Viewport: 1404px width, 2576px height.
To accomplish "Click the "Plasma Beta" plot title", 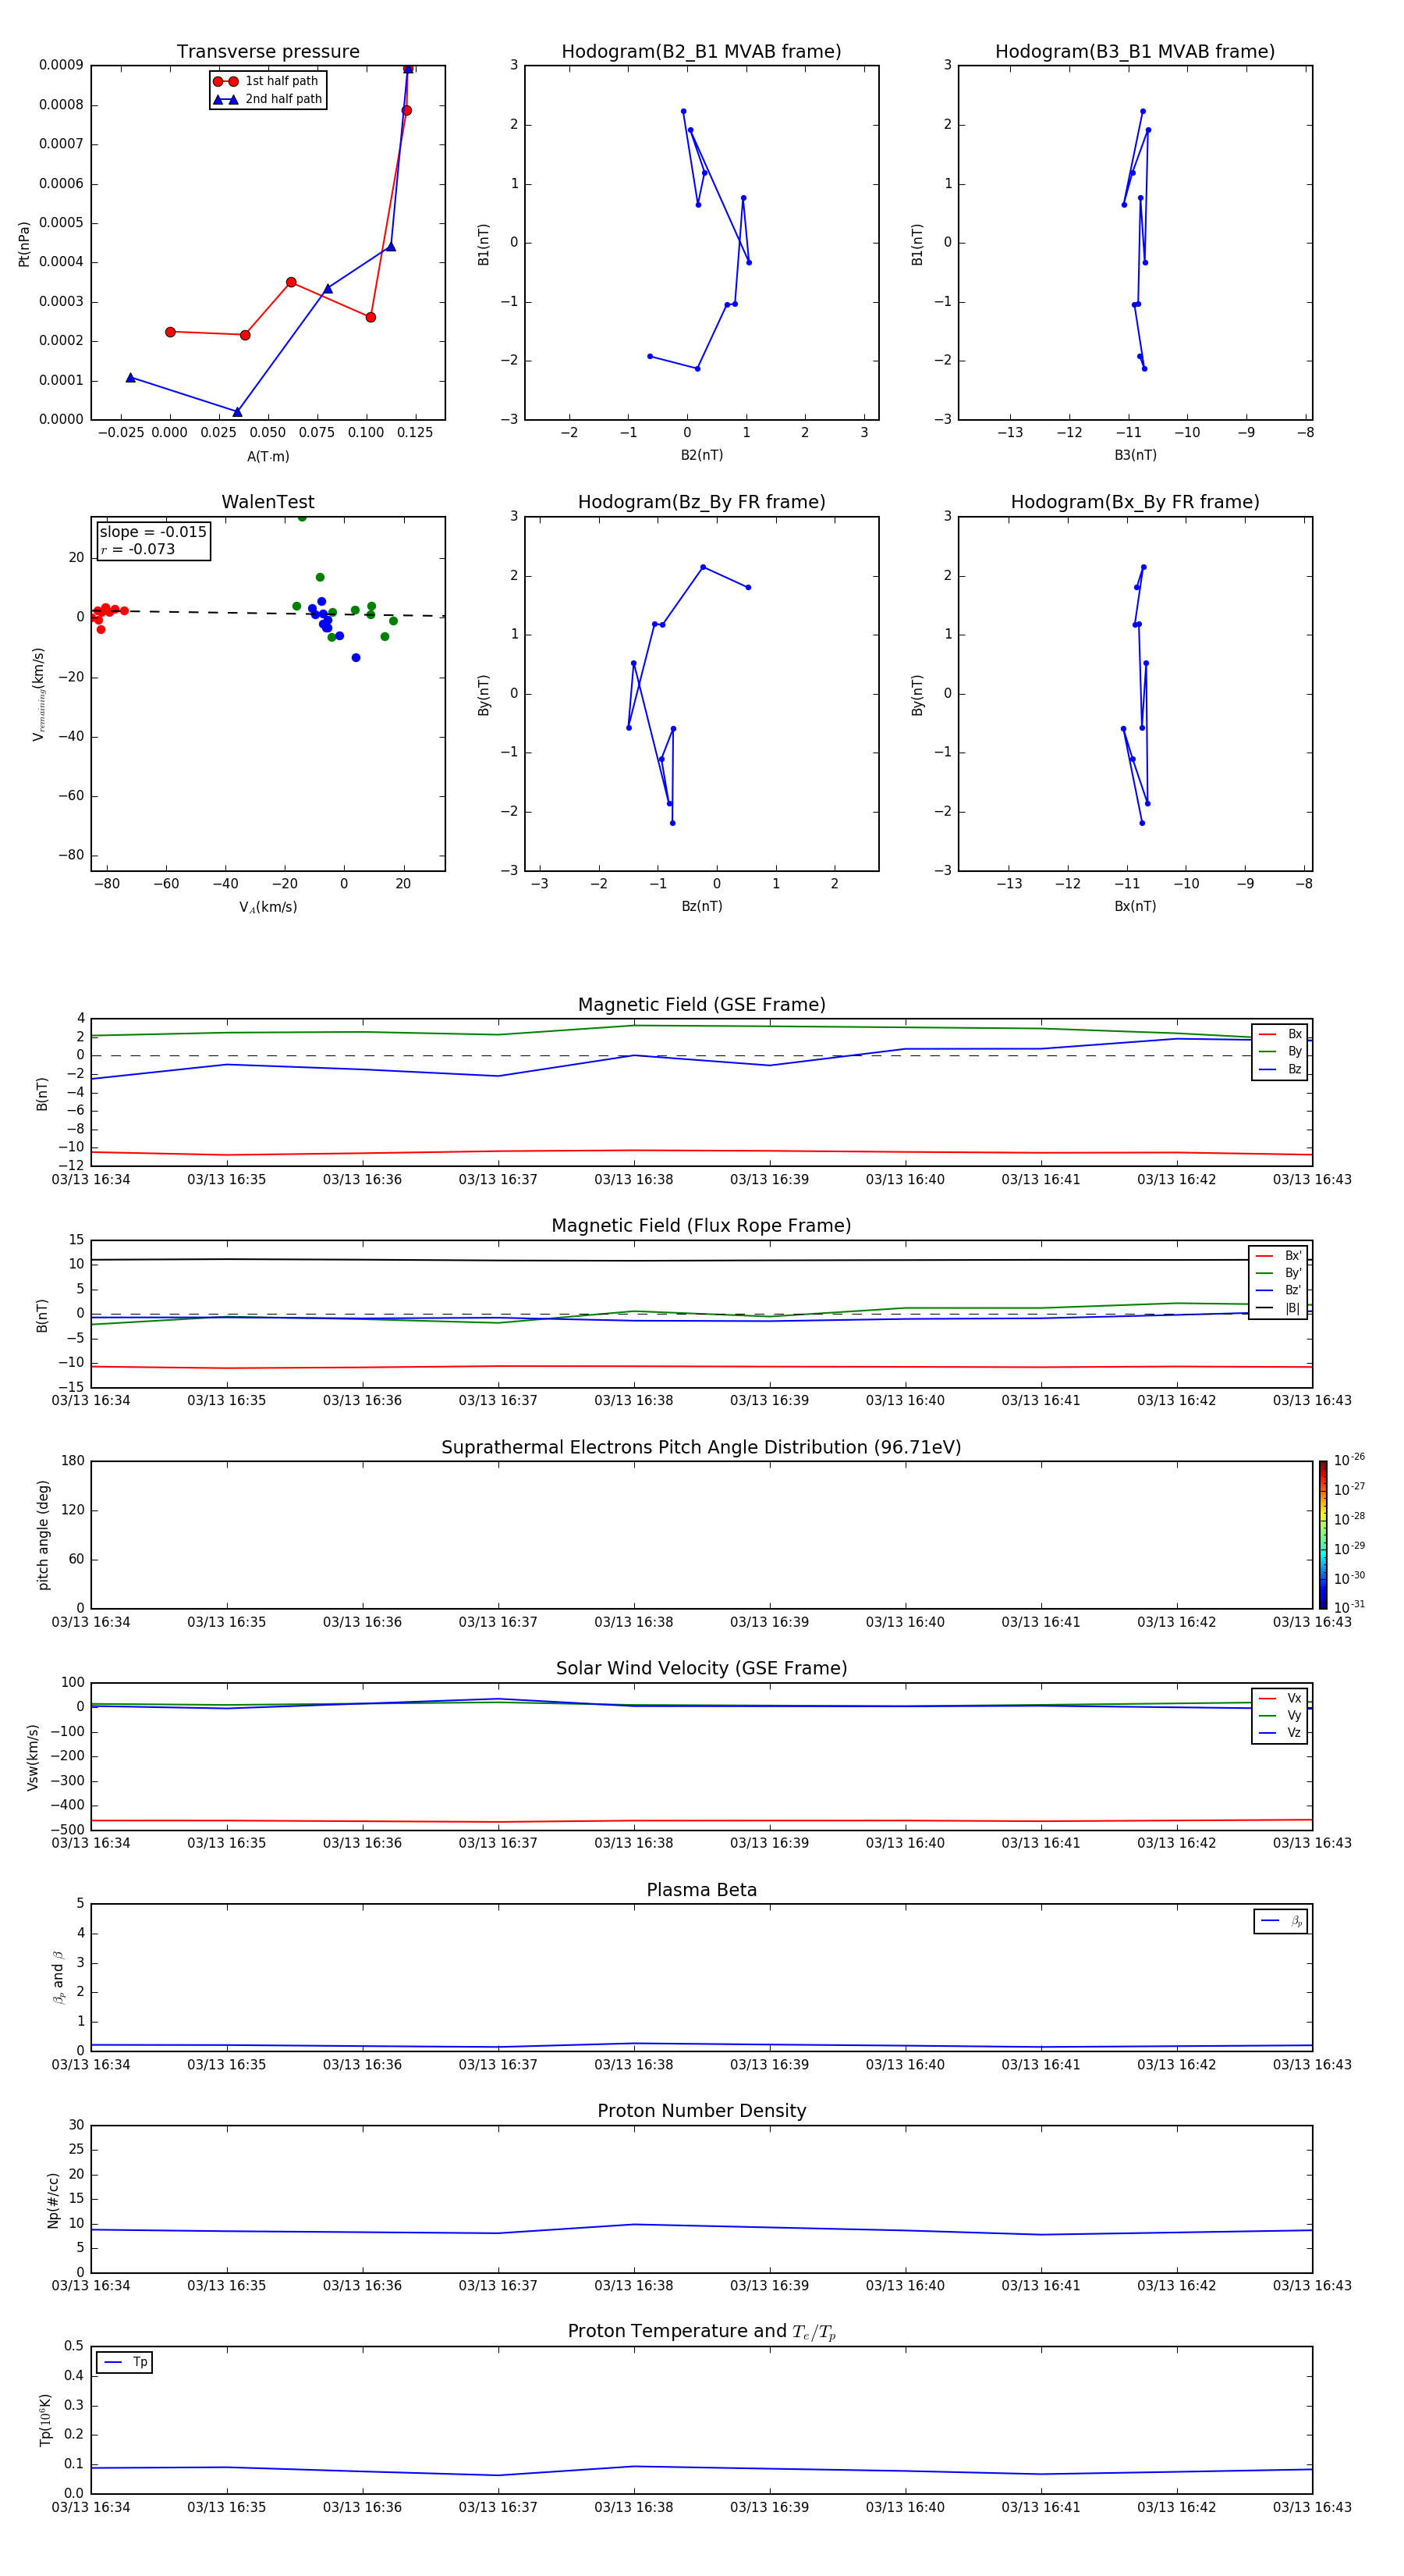I will (x=701, y=1891).
